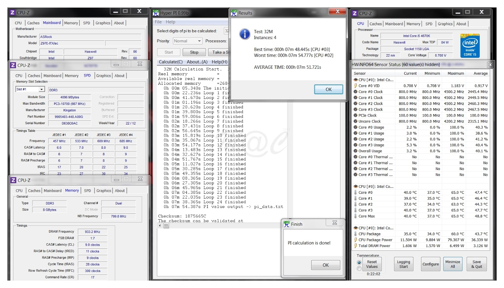Click the sensor icon beside Overall Usage

[356, 151]
